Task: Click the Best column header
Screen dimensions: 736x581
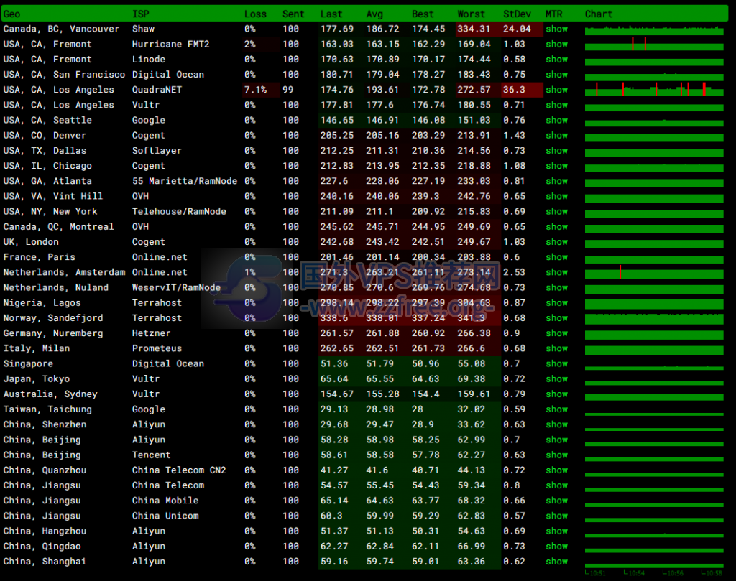Action: 423,14
